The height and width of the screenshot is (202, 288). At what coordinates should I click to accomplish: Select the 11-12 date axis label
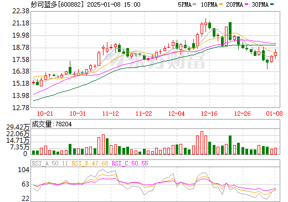(111, 113)
